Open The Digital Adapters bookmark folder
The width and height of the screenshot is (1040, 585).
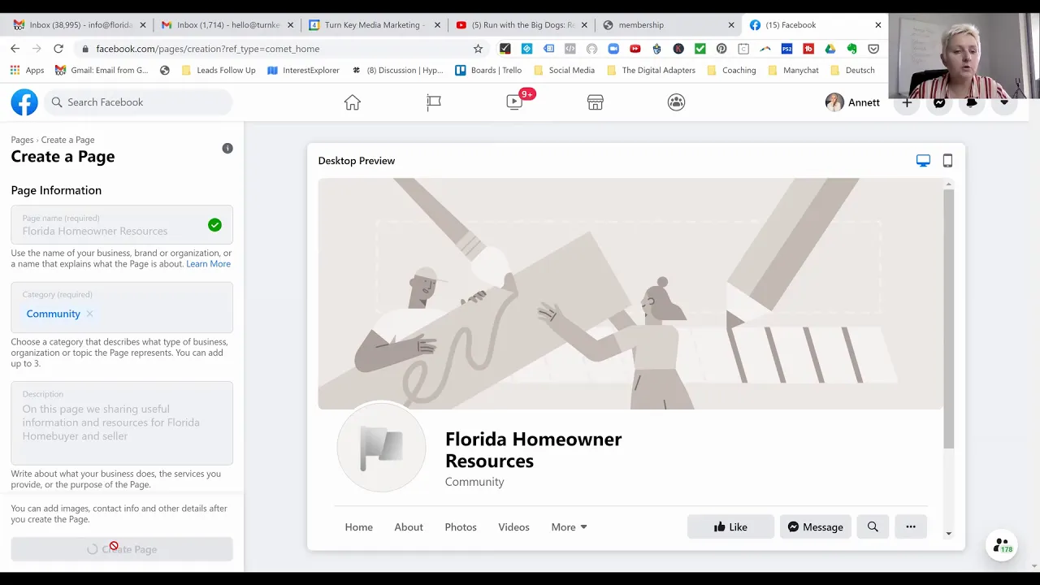tap(651, 71)
